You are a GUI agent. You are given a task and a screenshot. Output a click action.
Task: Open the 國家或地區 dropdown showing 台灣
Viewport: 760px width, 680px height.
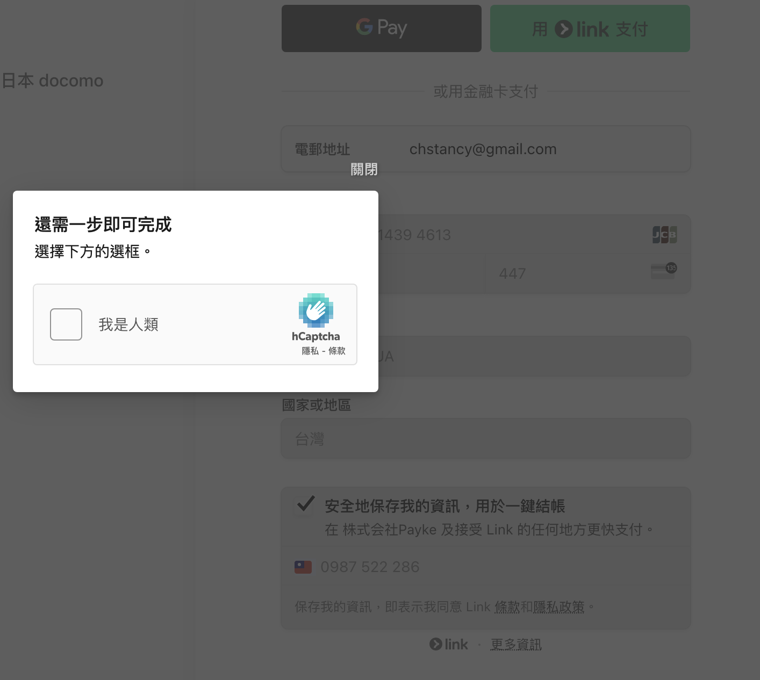(x=486, y=439)
